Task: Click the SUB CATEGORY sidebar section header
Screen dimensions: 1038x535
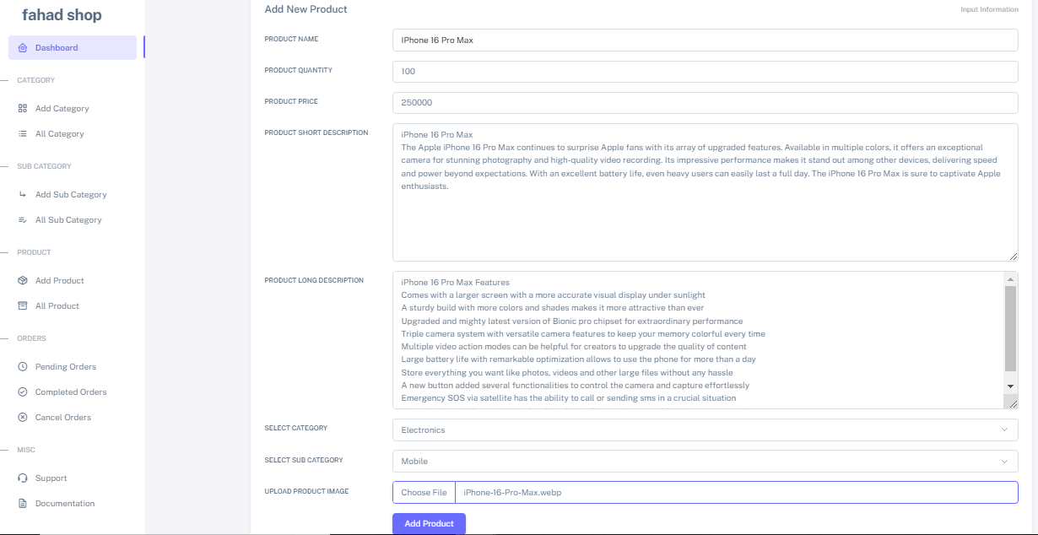Action: 45,167
